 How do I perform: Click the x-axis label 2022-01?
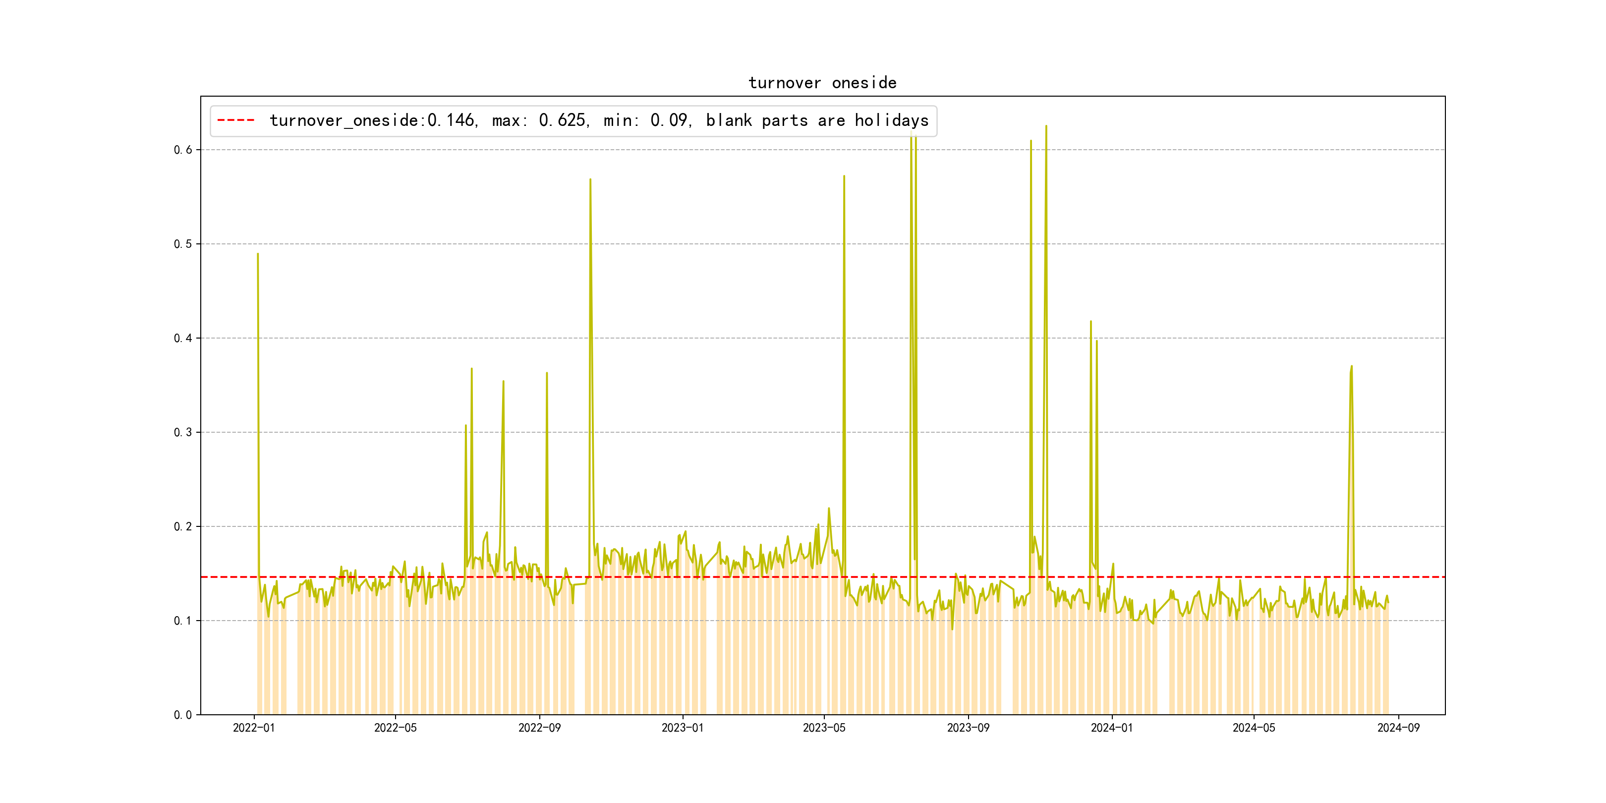254,728
